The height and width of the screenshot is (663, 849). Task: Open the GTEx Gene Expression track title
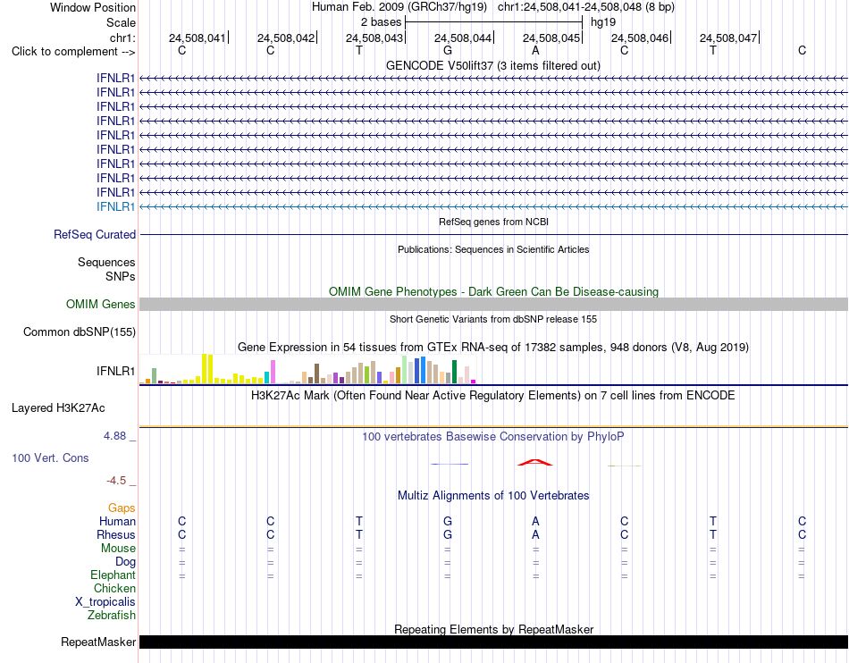(493, 347)
